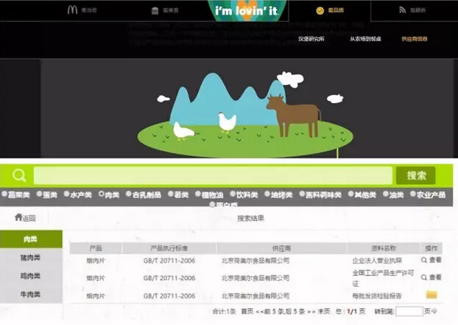
Task: Click the 末页 last page link
Action: pos(323,312)
